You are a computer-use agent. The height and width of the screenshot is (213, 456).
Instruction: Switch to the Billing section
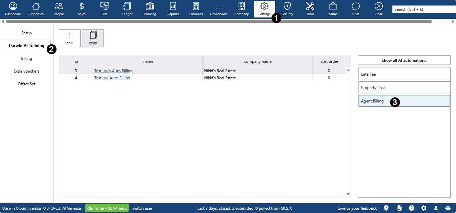tap(27, 58)
